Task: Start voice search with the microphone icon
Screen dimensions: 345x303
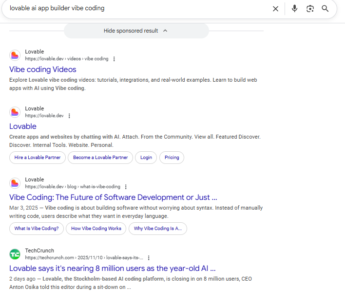Action: tap(294, 9)
